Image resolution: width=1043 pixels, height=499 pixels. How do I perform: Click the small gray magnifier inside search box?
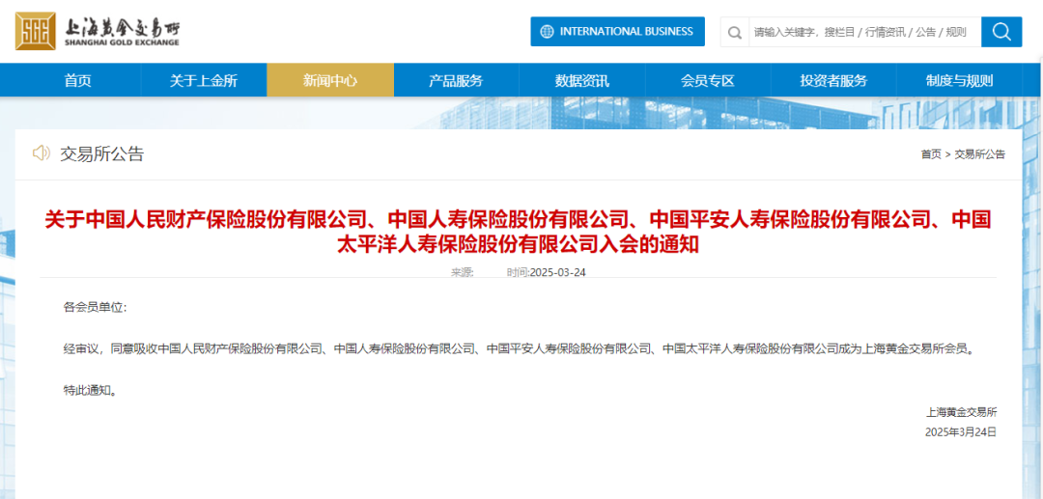[735, 32]
